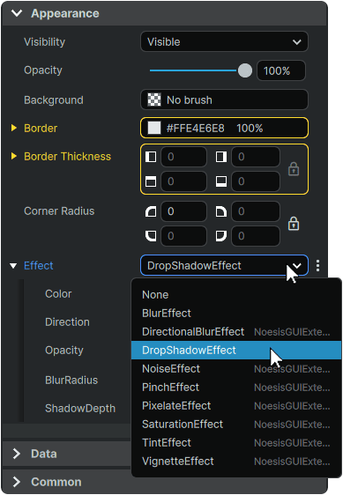Expand the Common section
343x495 pixels.
pyautogui.click(x=17, y=482)
